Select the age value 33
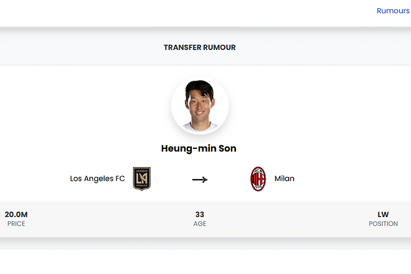 [200, 215]
